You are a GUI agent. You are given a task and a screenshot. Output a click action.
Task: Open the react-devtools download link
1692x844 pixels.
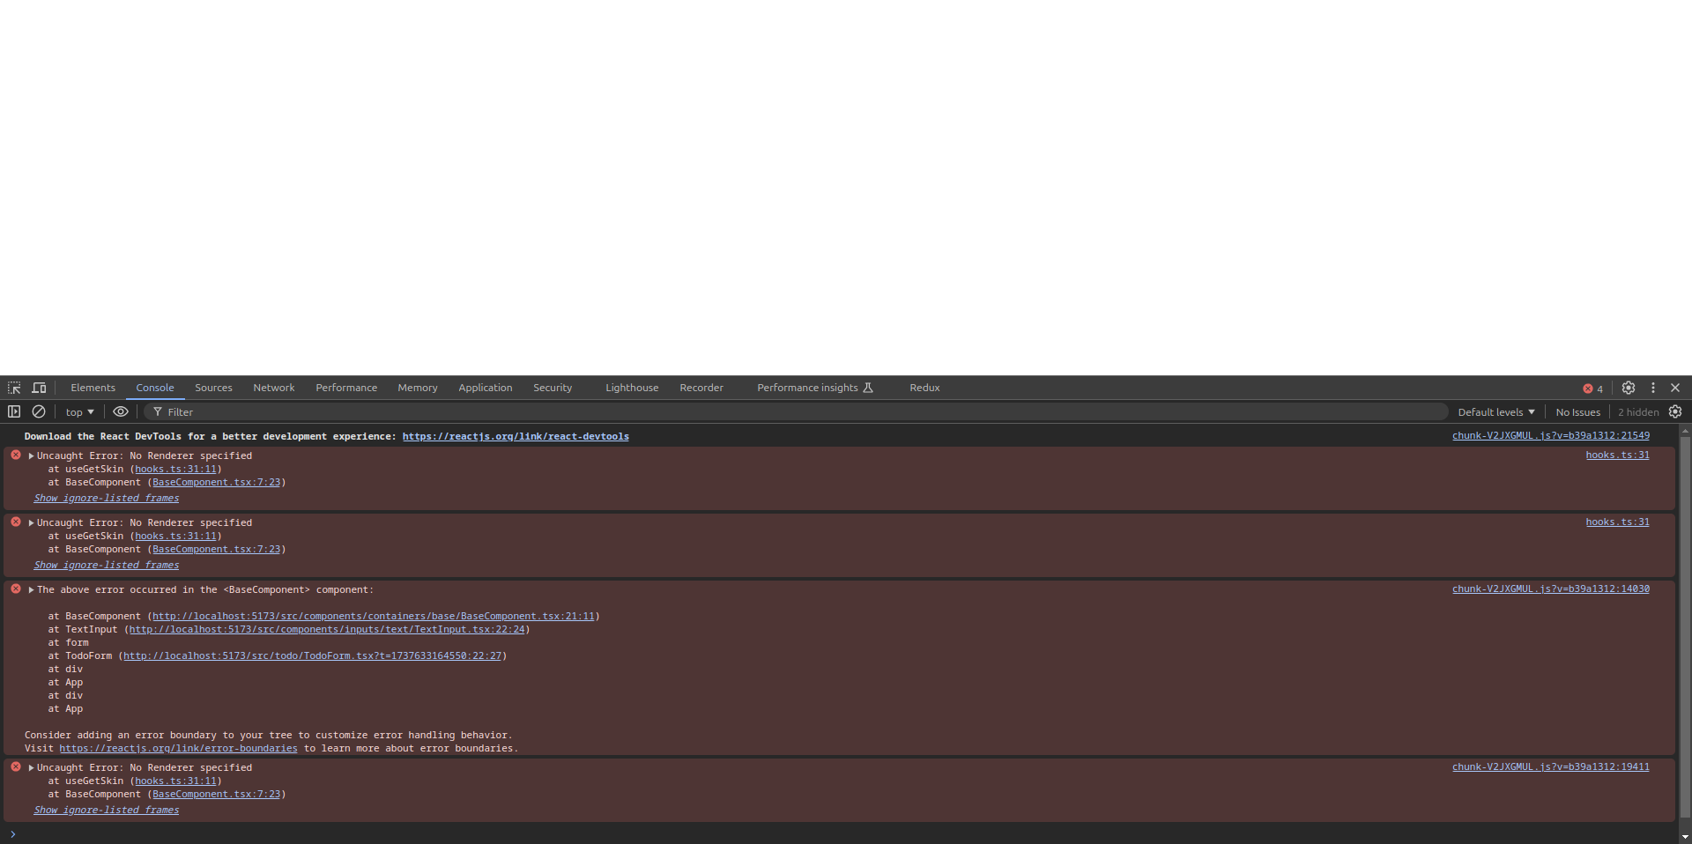516,437
